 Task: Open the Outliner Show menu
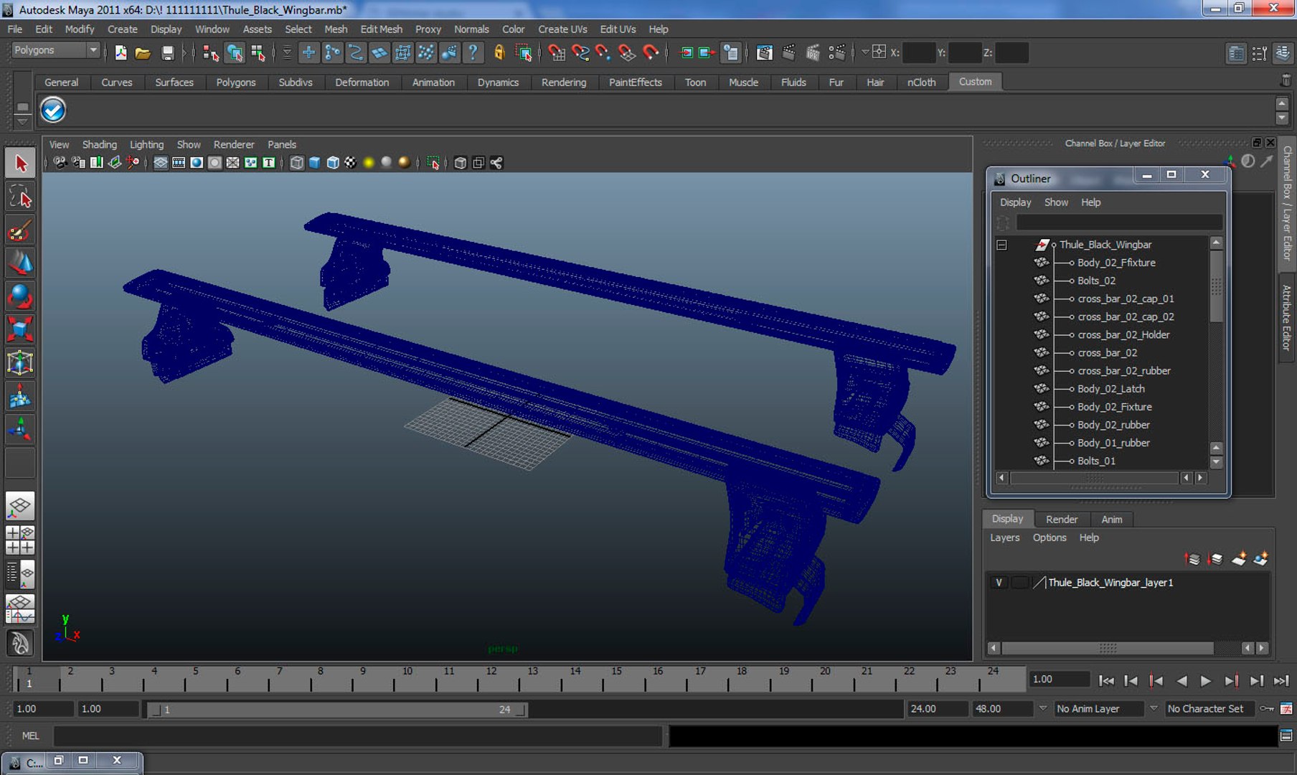[1056, 202]
